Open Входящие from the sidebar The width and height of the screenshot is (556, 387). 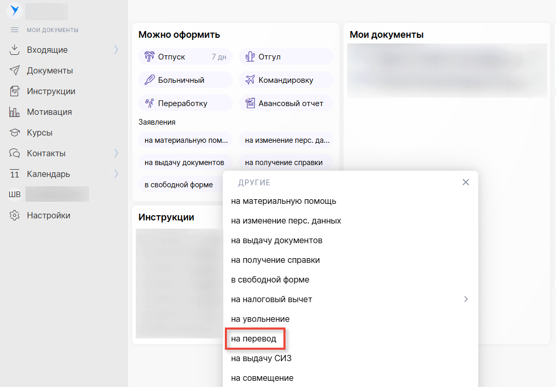47,50
